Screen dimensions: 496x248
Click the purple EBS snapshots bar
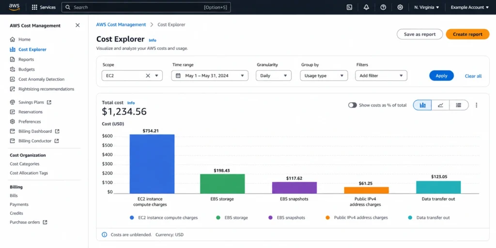[294, 187]
